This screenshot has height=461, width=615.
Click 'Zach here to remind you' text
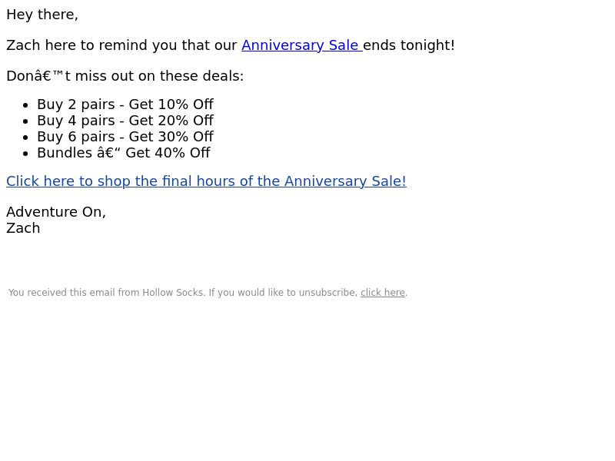tap(78, 45)
